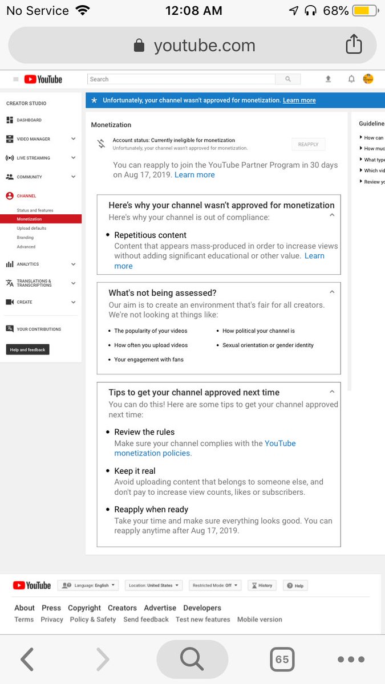Open Creators footer link
Screen dimensions: 385x684
[x=123, y=608]
